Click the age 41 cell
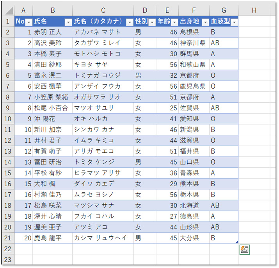279x268 pixels. click(167, 119)
